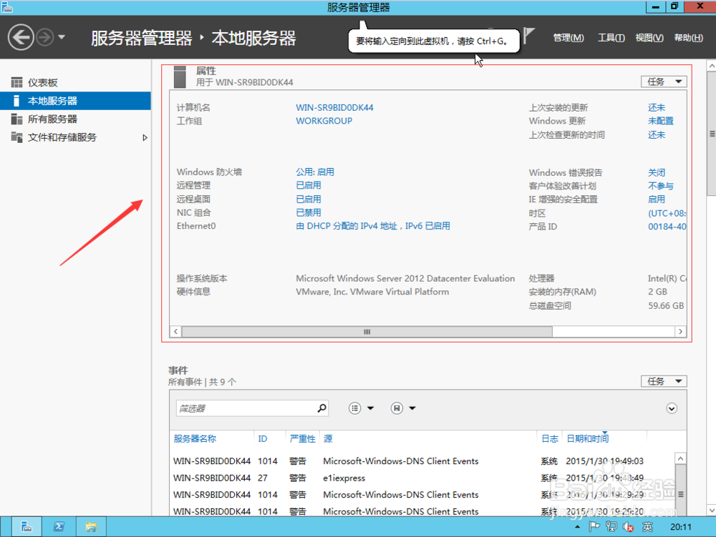Open the 任务 dropdown in the 事件 panel

tap(664, 381)
